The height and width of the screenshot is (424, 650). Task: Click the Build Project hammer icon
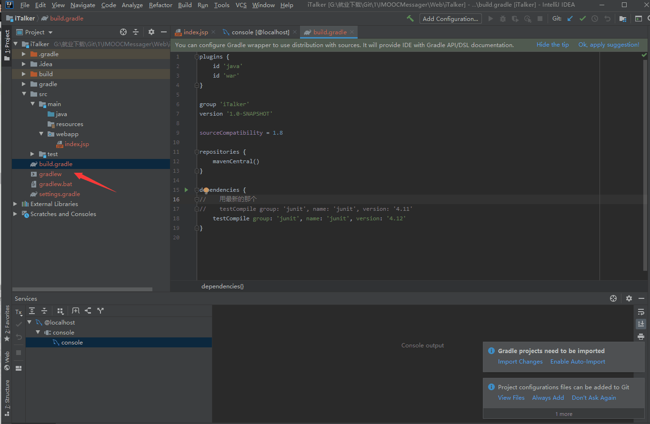coord(410,19)
